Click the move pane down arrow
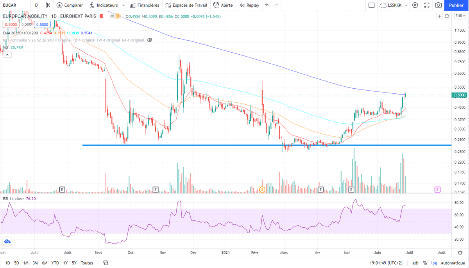This screenshot has height=268, width=469. tap(440, 16)
